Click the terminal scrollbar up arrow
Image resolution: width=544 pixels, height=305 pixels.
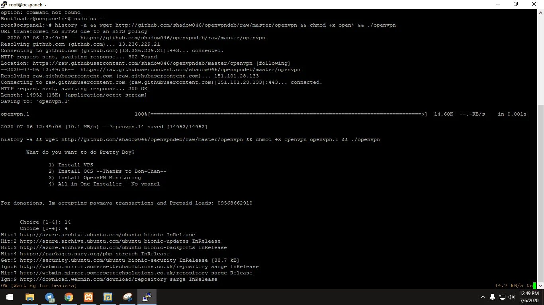click(540, 12)
